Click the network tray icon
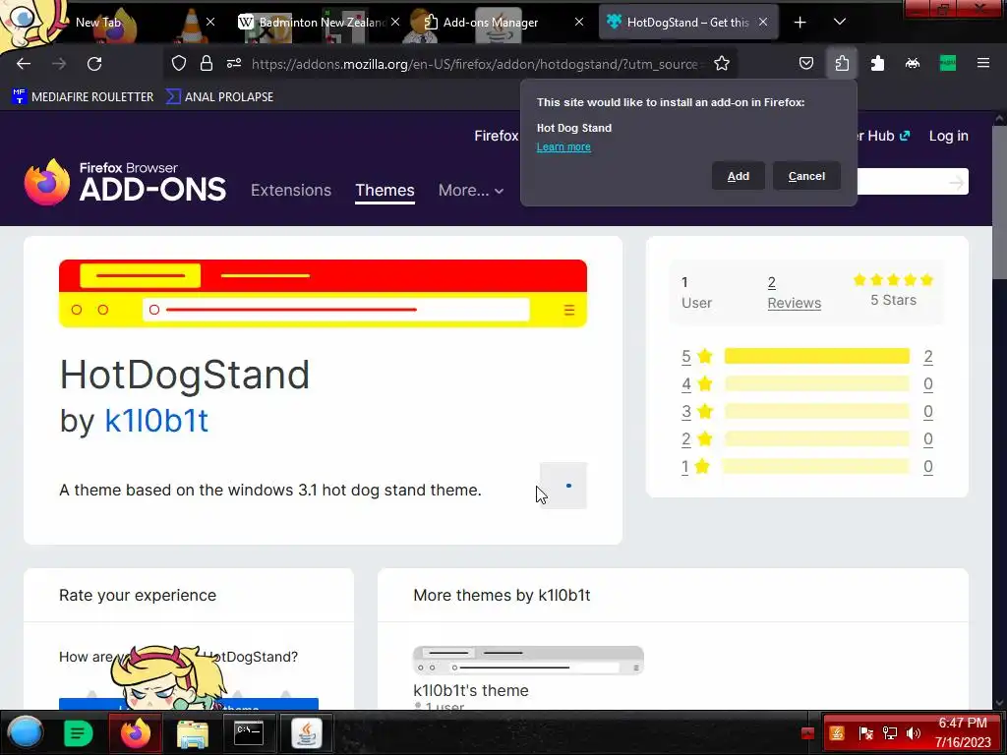Image resolution: width=1007 pixels, height=755 pixels. [889, 733]
